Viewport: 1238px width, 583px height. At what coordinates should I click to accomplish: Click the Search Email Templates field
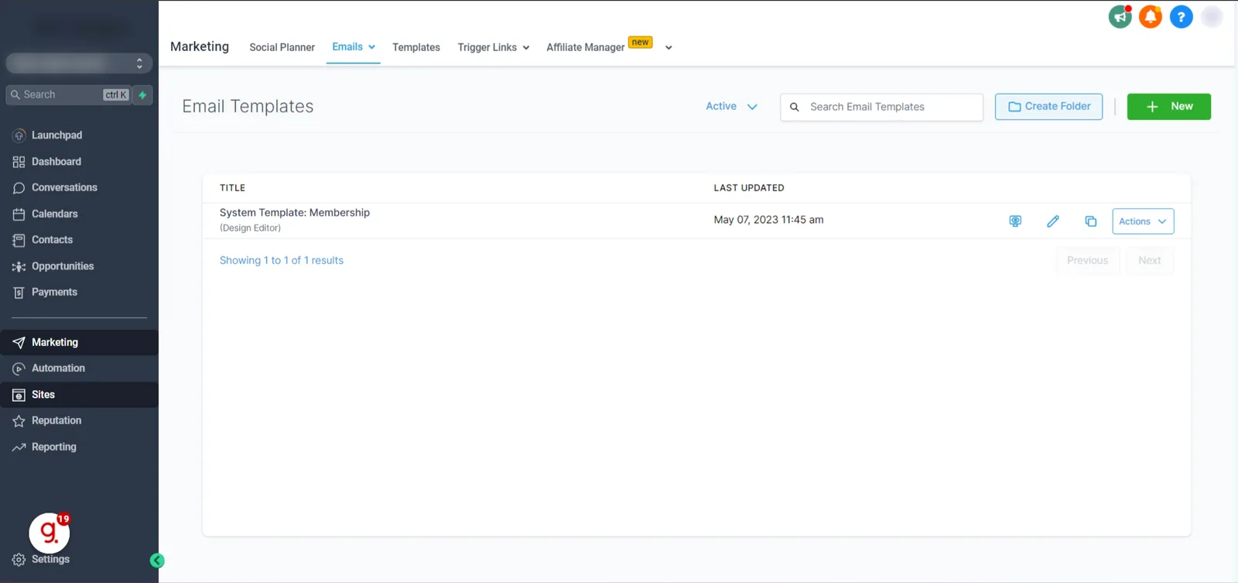pos(881,107)
